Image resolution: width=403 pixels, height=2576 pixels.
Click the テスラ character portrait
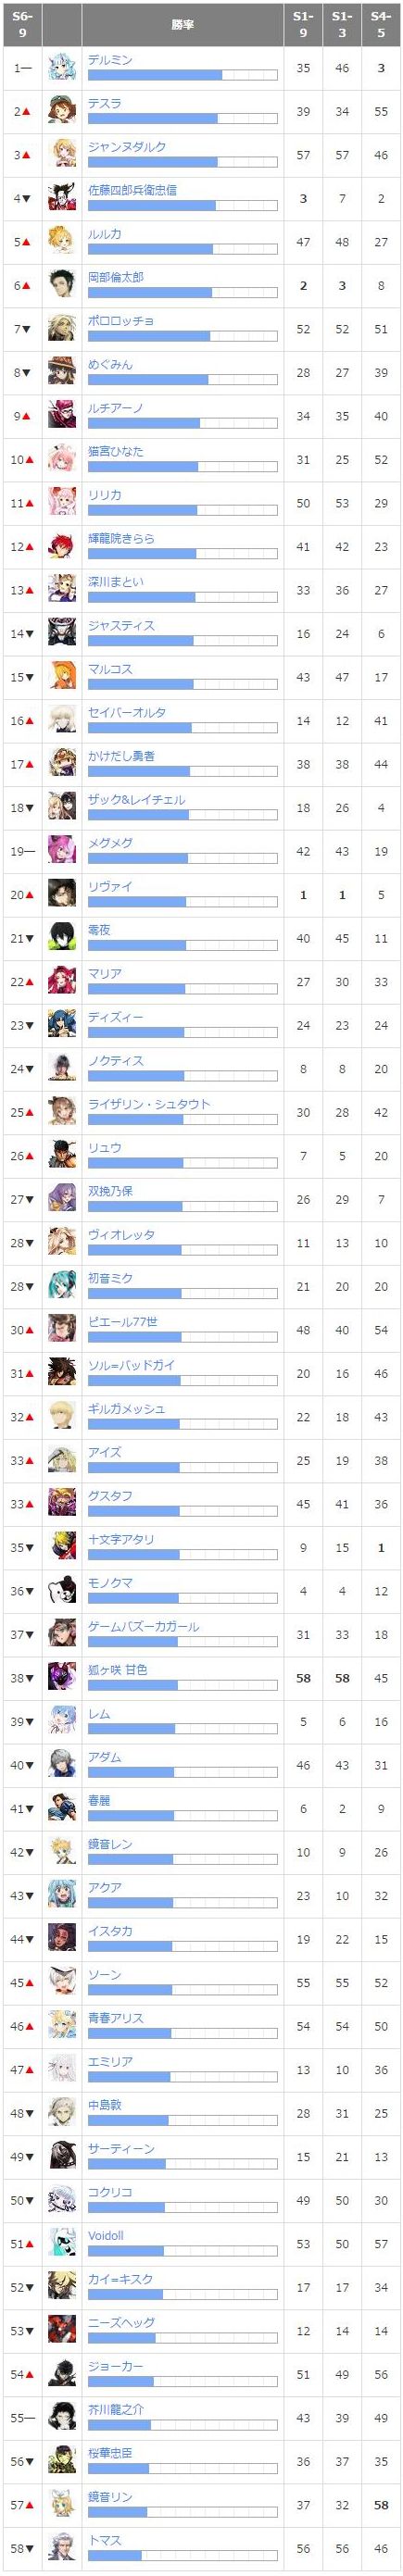pos(62,111)
